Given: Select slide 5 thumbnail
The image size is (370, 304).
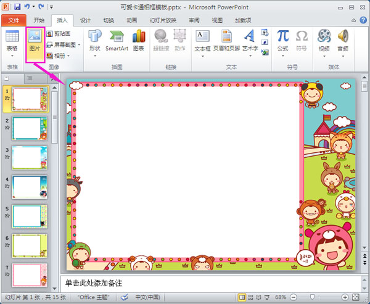Looking at the screenshot, I should pos(30,216).
